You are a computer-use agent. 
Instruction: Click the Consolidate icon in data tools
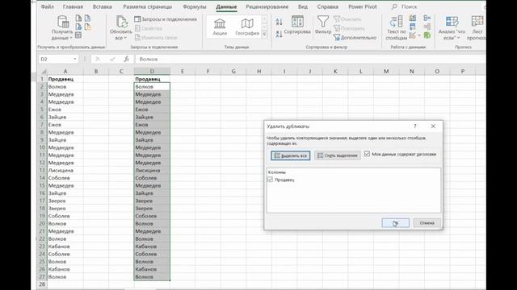(427, 19)
